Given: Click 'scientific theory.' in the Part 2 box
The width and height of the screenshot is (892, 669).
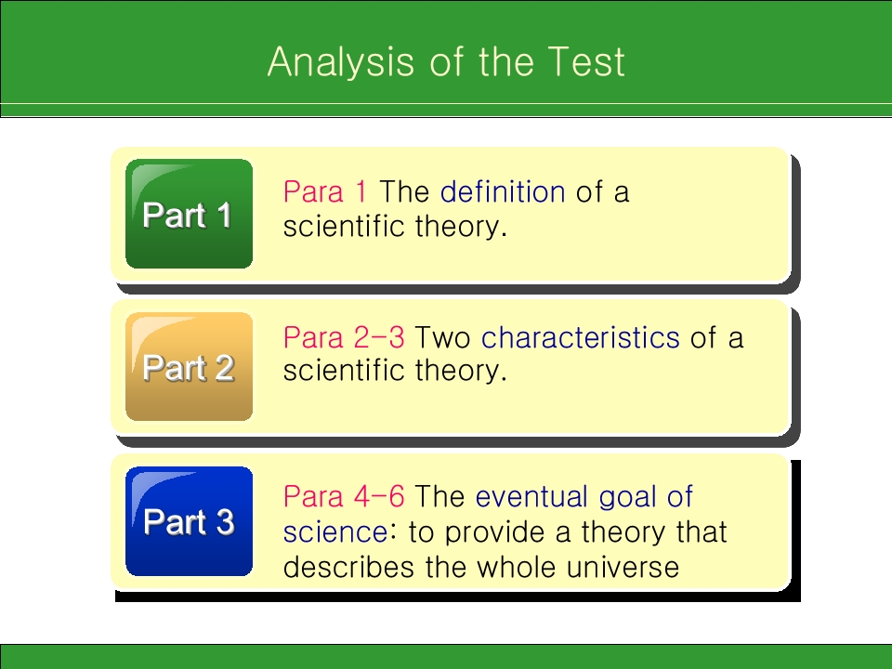Looking at the screenshot, I should point(395,371).
